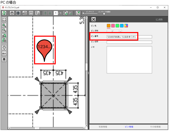Click the print icon in toolbar
Screen dimensions: 169x131
click(12, 13)
